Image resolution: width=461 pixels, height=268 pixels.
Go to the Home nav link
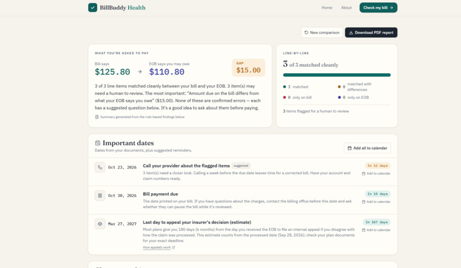tap(327, 7)
